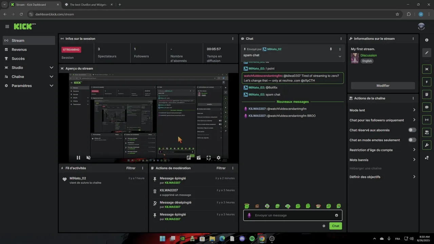Click username watchfuldescendantmgfm in chat
Image resolution: width=434 pixels, height=244 pixels.
tap(263, 76)
